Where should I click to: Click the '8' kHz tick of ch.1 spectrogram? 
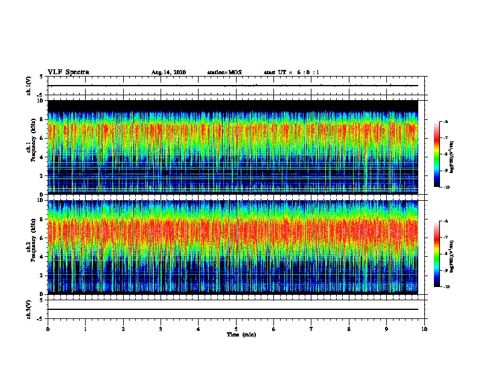[x=42, y=119]
